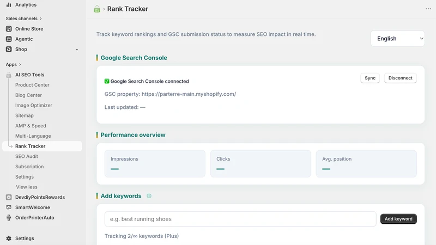Click the OrderPrinterAuto printer icon

(9, 217)
